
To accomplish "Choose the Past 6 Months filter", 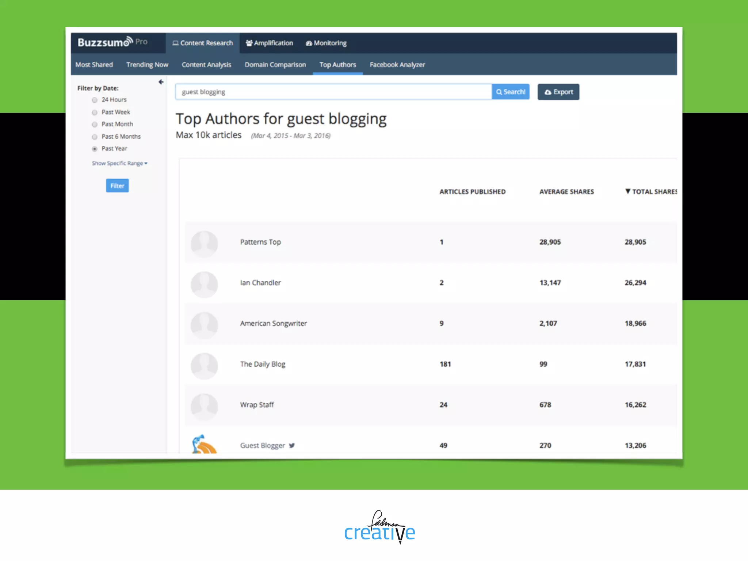I will 95,137.
